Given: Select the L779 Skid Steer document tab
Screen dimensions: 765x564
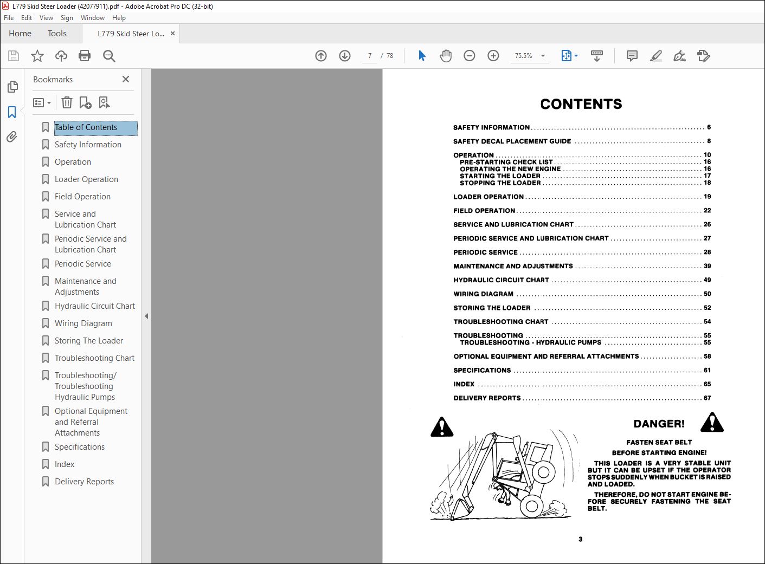Looking at the screenshot, I should [x=131, y=34].
